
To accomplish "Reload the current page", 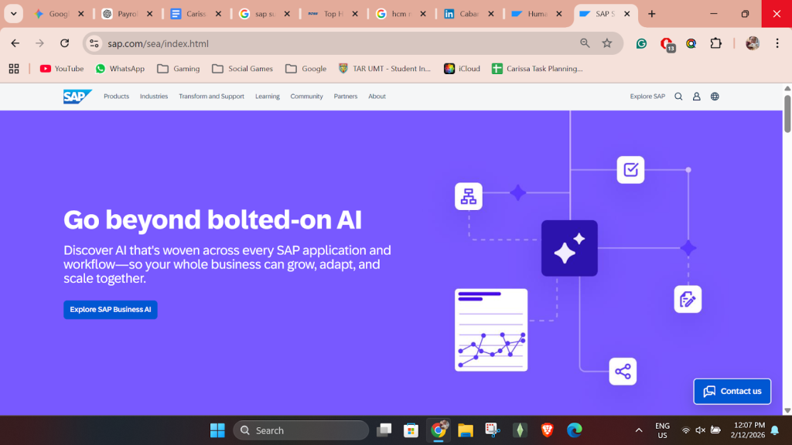I will pyautogui.click(x=65, y=43).
